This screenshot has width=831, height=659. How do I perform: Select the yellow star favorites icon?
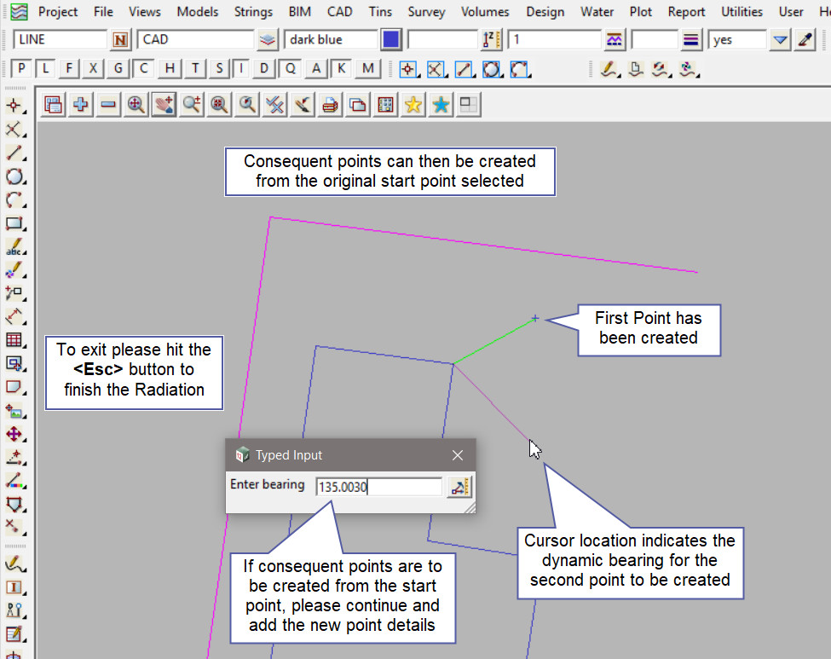(413, 105)
